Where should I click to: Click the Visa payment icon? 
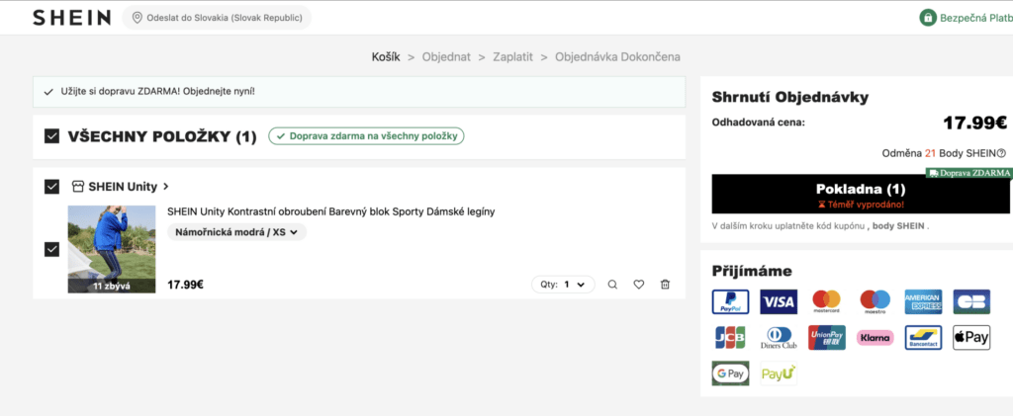[779, 301]
